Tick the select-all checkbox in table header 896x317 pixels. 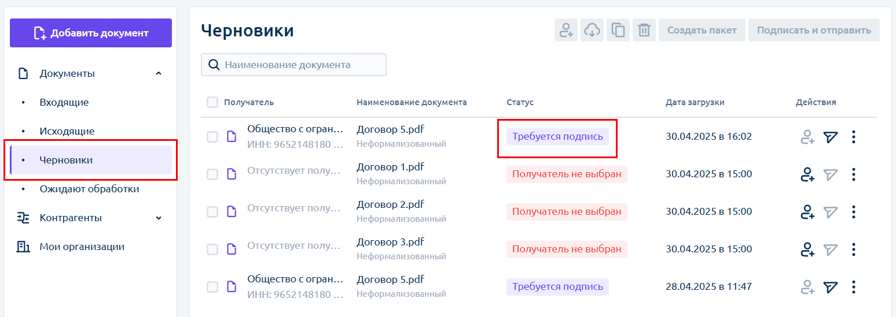click(x=212, y=102)
